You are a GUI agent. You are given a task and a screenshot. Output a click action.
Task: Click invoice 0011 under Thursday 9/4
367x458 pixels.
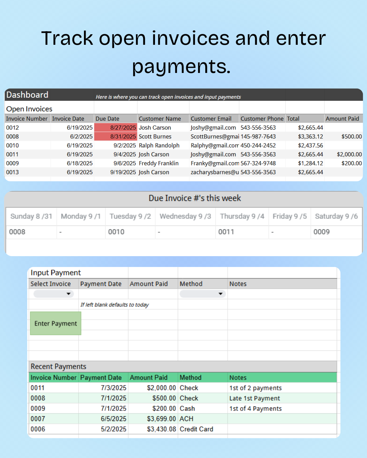point(226,232)
